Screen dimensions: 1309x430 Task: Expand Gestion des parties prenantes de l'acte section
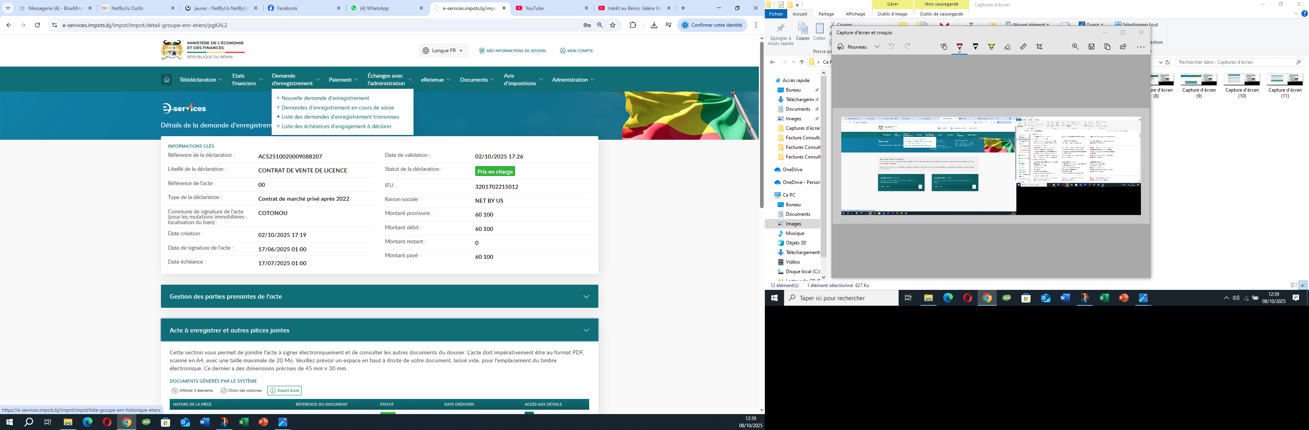pyautogui.click(x=380, y=297)
